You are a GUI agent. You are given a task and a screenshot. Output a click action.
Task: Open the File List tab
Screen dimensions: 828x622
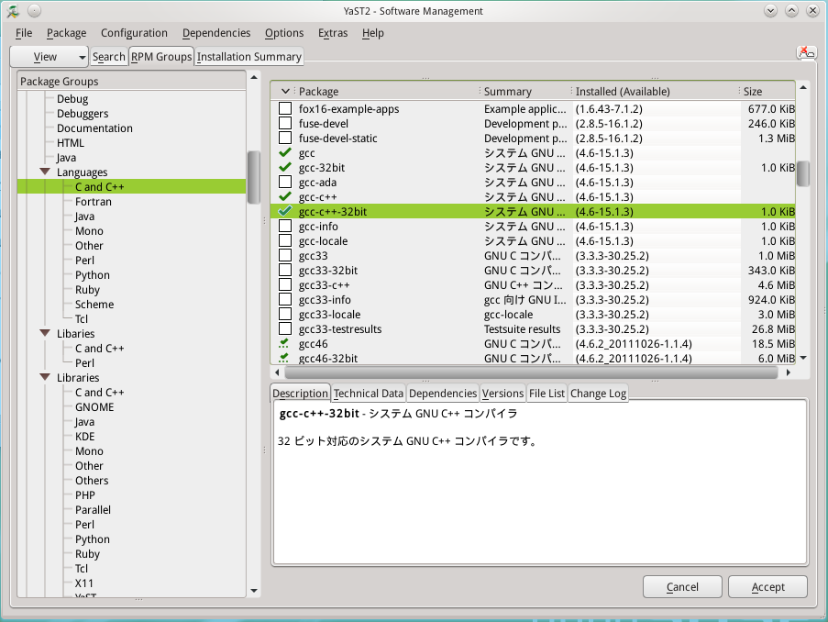(x=546, y=394)
